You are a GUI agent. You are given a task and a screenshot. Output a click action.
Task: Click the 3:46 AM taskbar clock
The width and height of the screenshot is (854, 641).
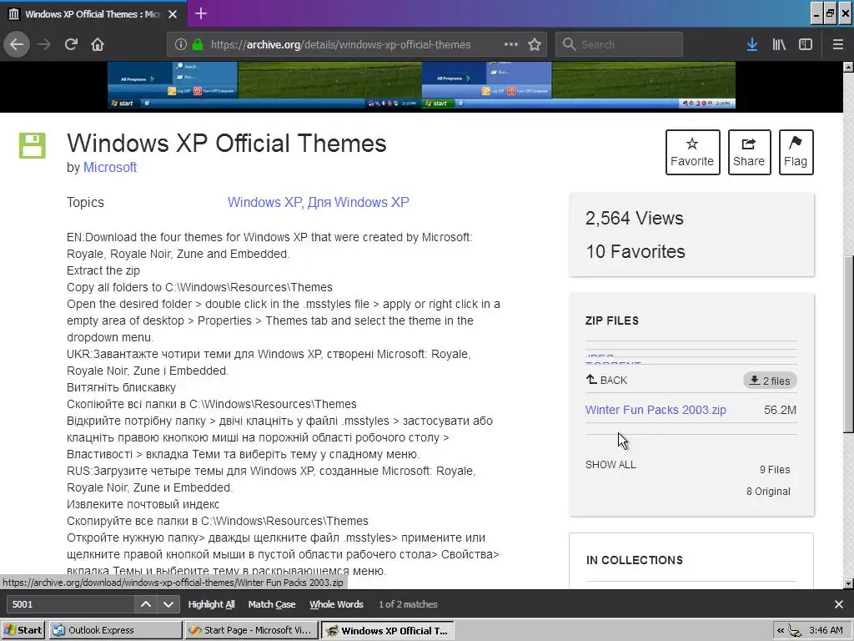click(826, 630)
